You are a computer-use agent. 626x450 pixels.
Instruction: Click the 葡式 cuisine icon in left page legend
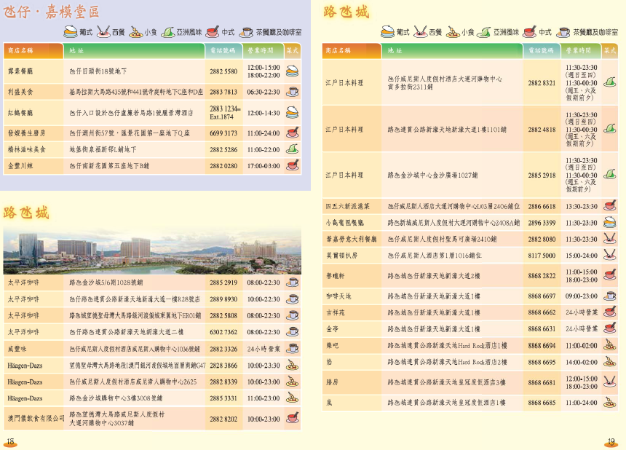tap(71, 32)
